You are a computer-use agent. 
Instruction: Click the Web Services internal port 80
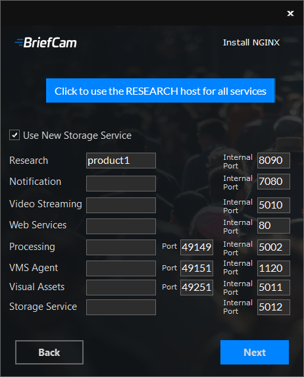click(x=274, y=226)
